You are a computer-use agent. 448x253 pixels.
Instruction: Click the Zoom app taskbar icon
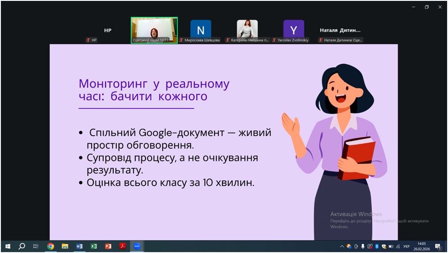(137, 246)
